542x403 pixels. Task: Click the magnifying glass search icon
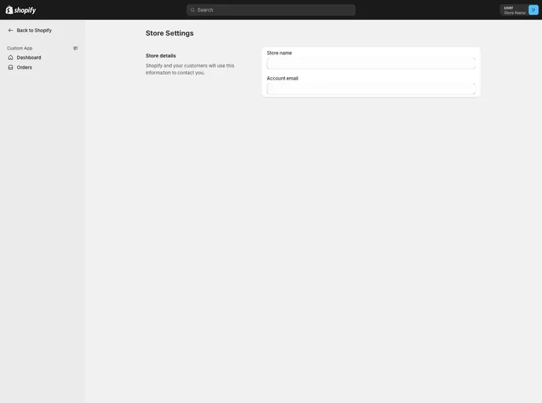(192, 10)
